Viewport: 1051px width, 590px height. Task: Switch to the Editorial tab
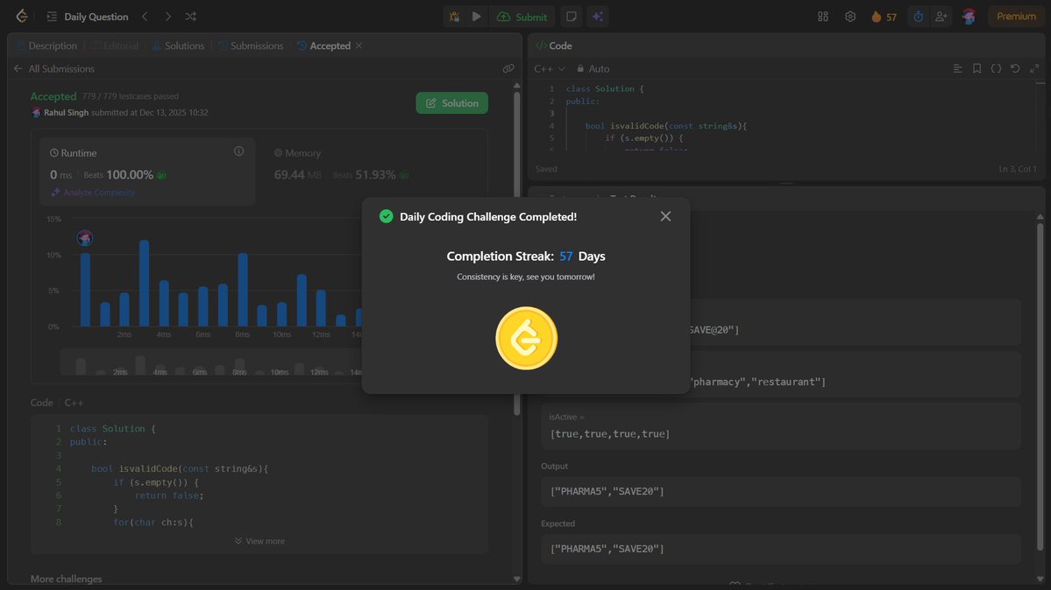[x=114, y=46]
